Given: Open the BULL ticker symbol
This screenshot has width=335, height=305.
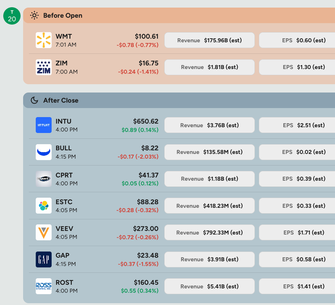Looking at the screenshot, I should coord(64,148).
